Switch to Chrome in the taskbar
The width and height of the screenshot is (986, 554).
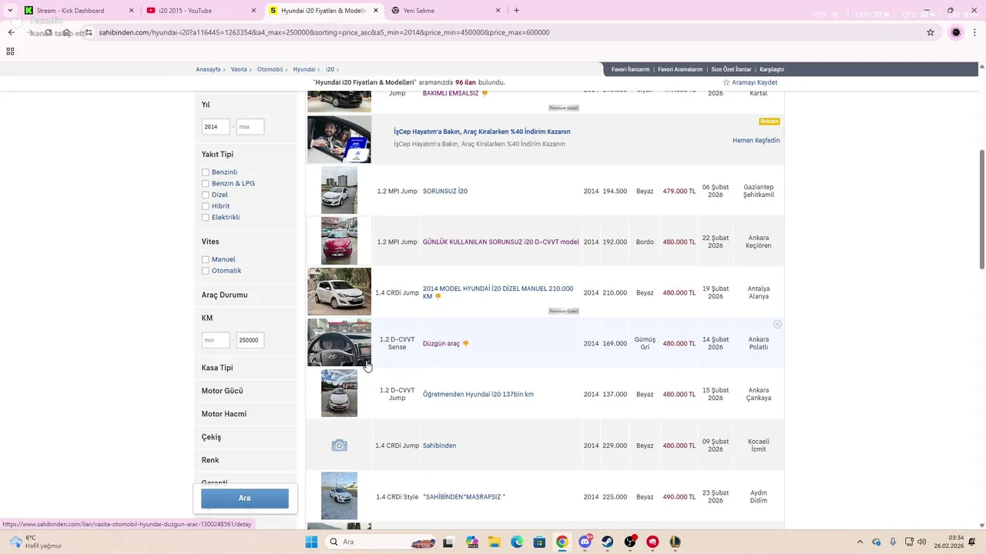(x=562, y=542)
